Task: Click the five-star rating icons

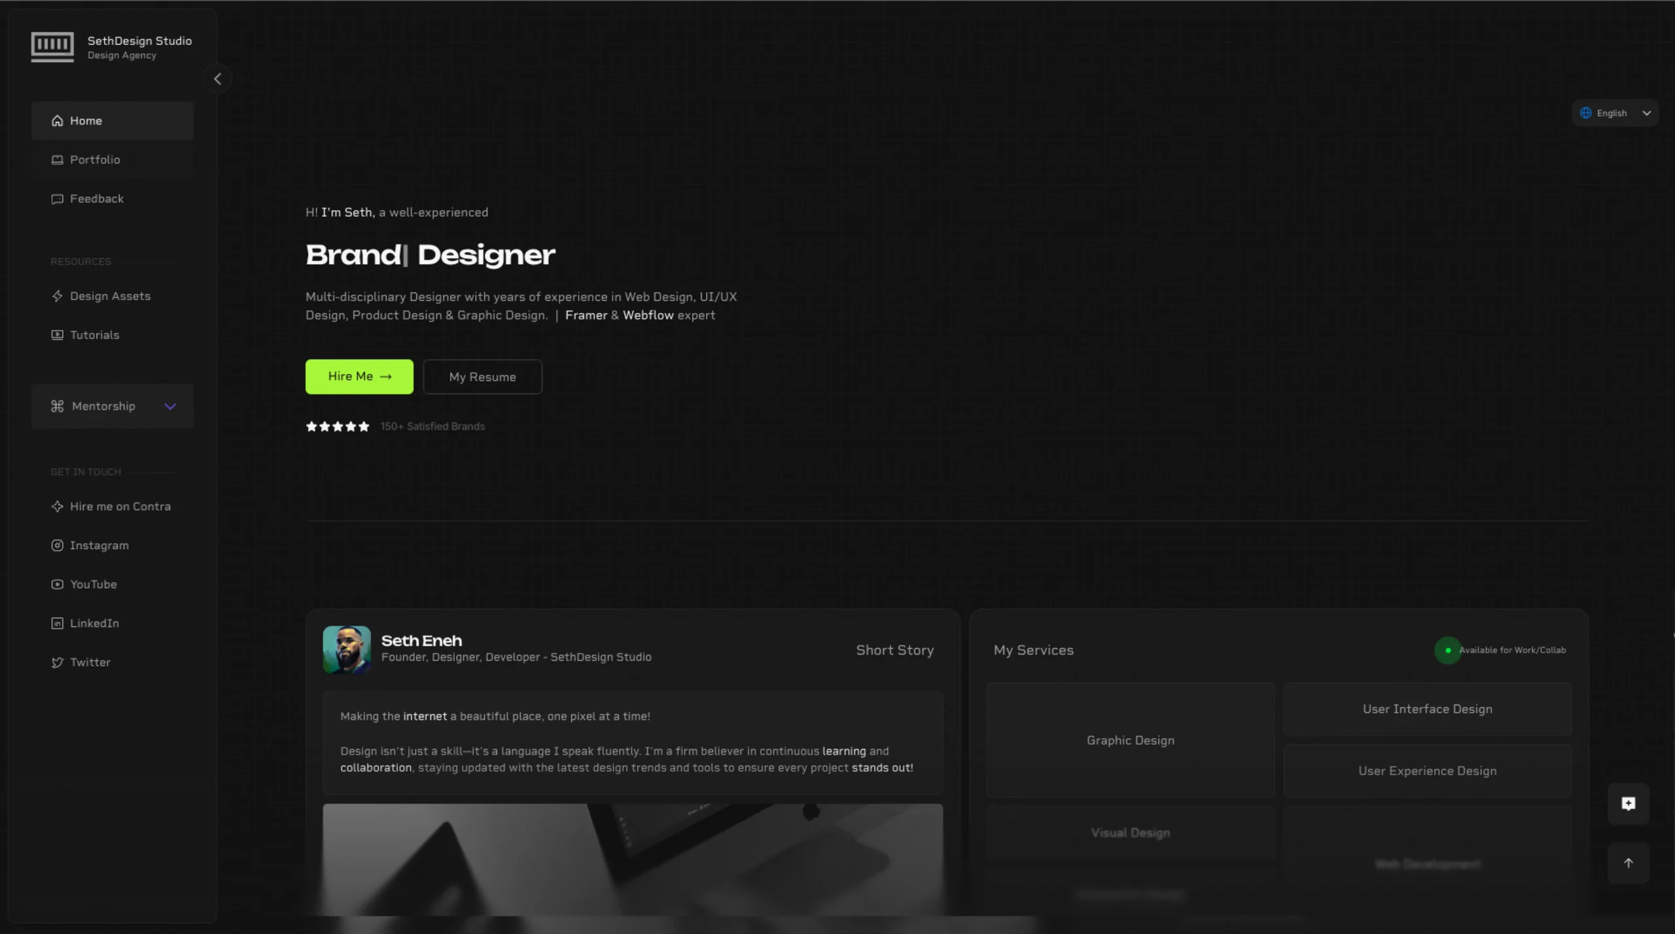Action: pos(338,427)
